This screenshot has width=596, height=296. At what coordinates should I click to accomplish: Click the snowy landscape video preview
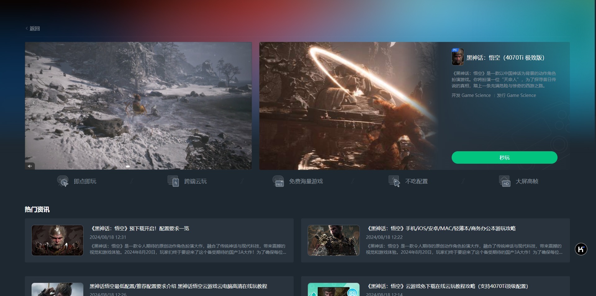(138, 106)
